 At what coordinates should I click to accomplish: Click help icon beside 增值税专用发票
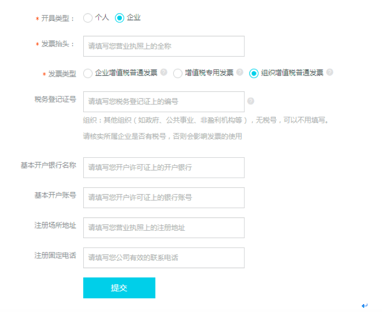240,72
